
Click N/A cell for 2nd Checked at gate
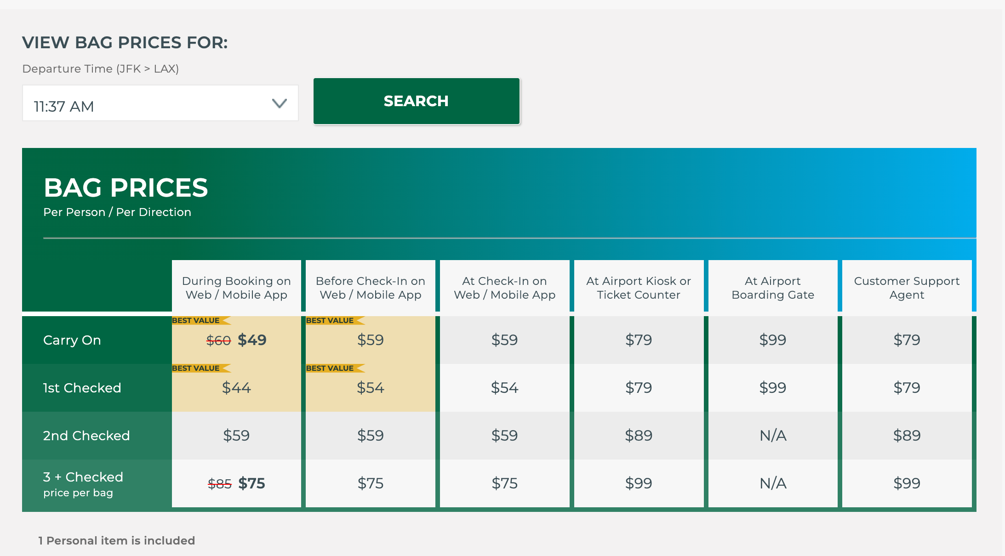[773, 436]
